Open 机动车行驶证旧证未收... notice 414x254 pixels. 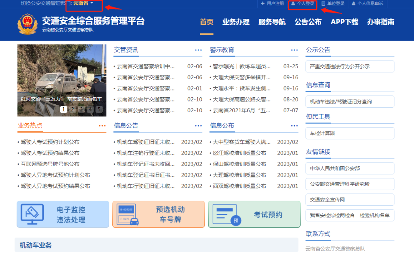pyautogui.click(x=146, y=186)
